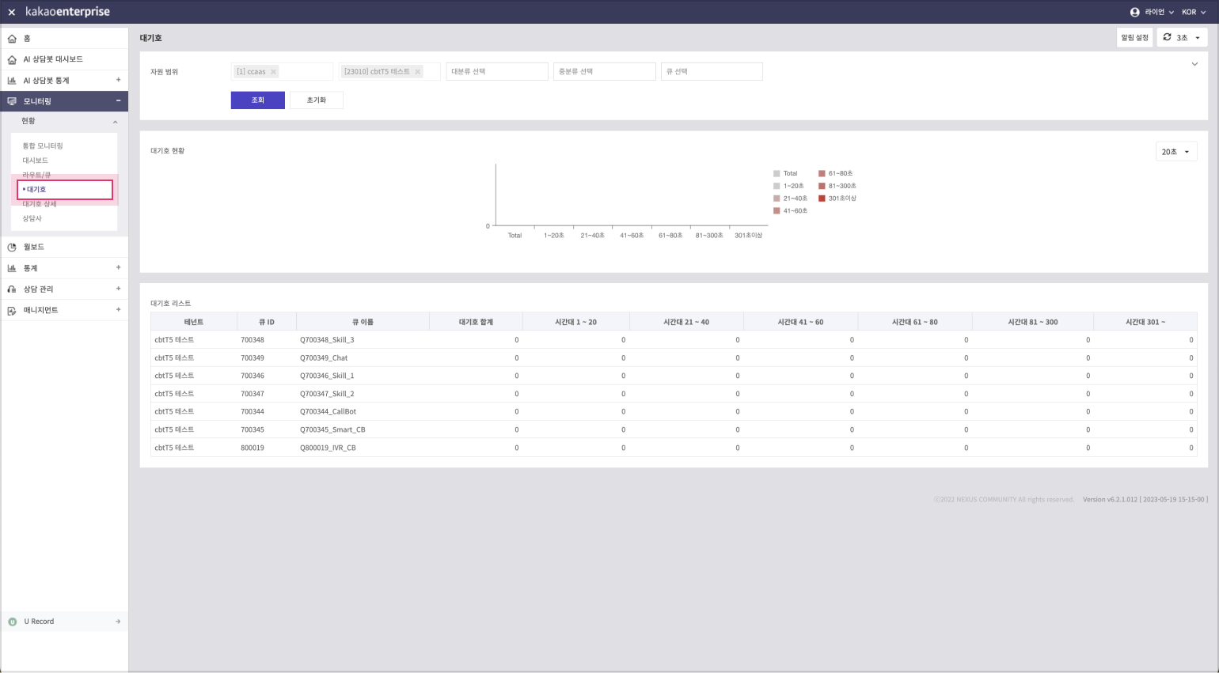The image size is (1219, 673).
Task: Open 통합 모니터링 in the sidebar
Action: click(43, 146)
